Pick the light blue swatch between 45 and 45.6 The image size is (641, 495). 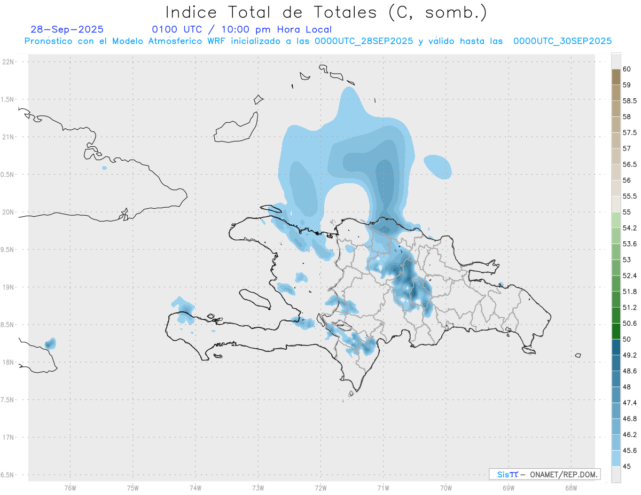tap(616, 459)
